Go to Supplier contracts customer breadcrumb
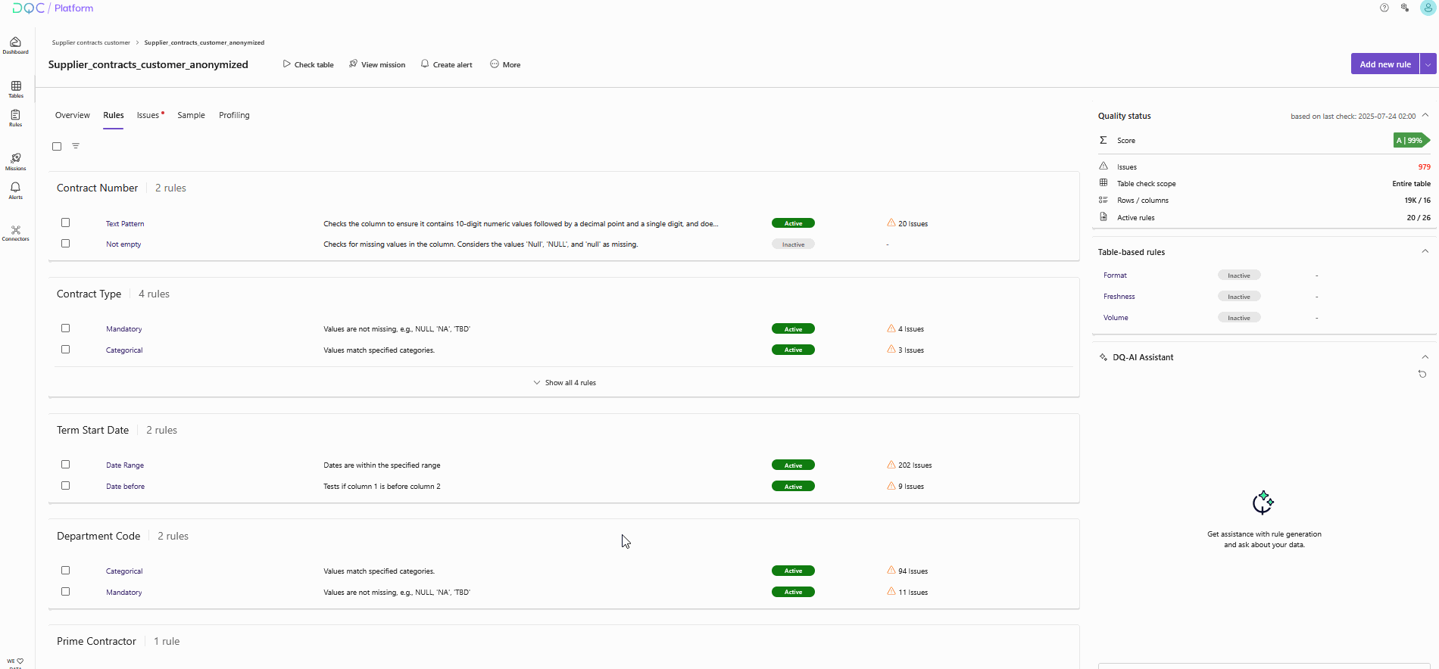 pyautogui.click(x=91, y=42)
